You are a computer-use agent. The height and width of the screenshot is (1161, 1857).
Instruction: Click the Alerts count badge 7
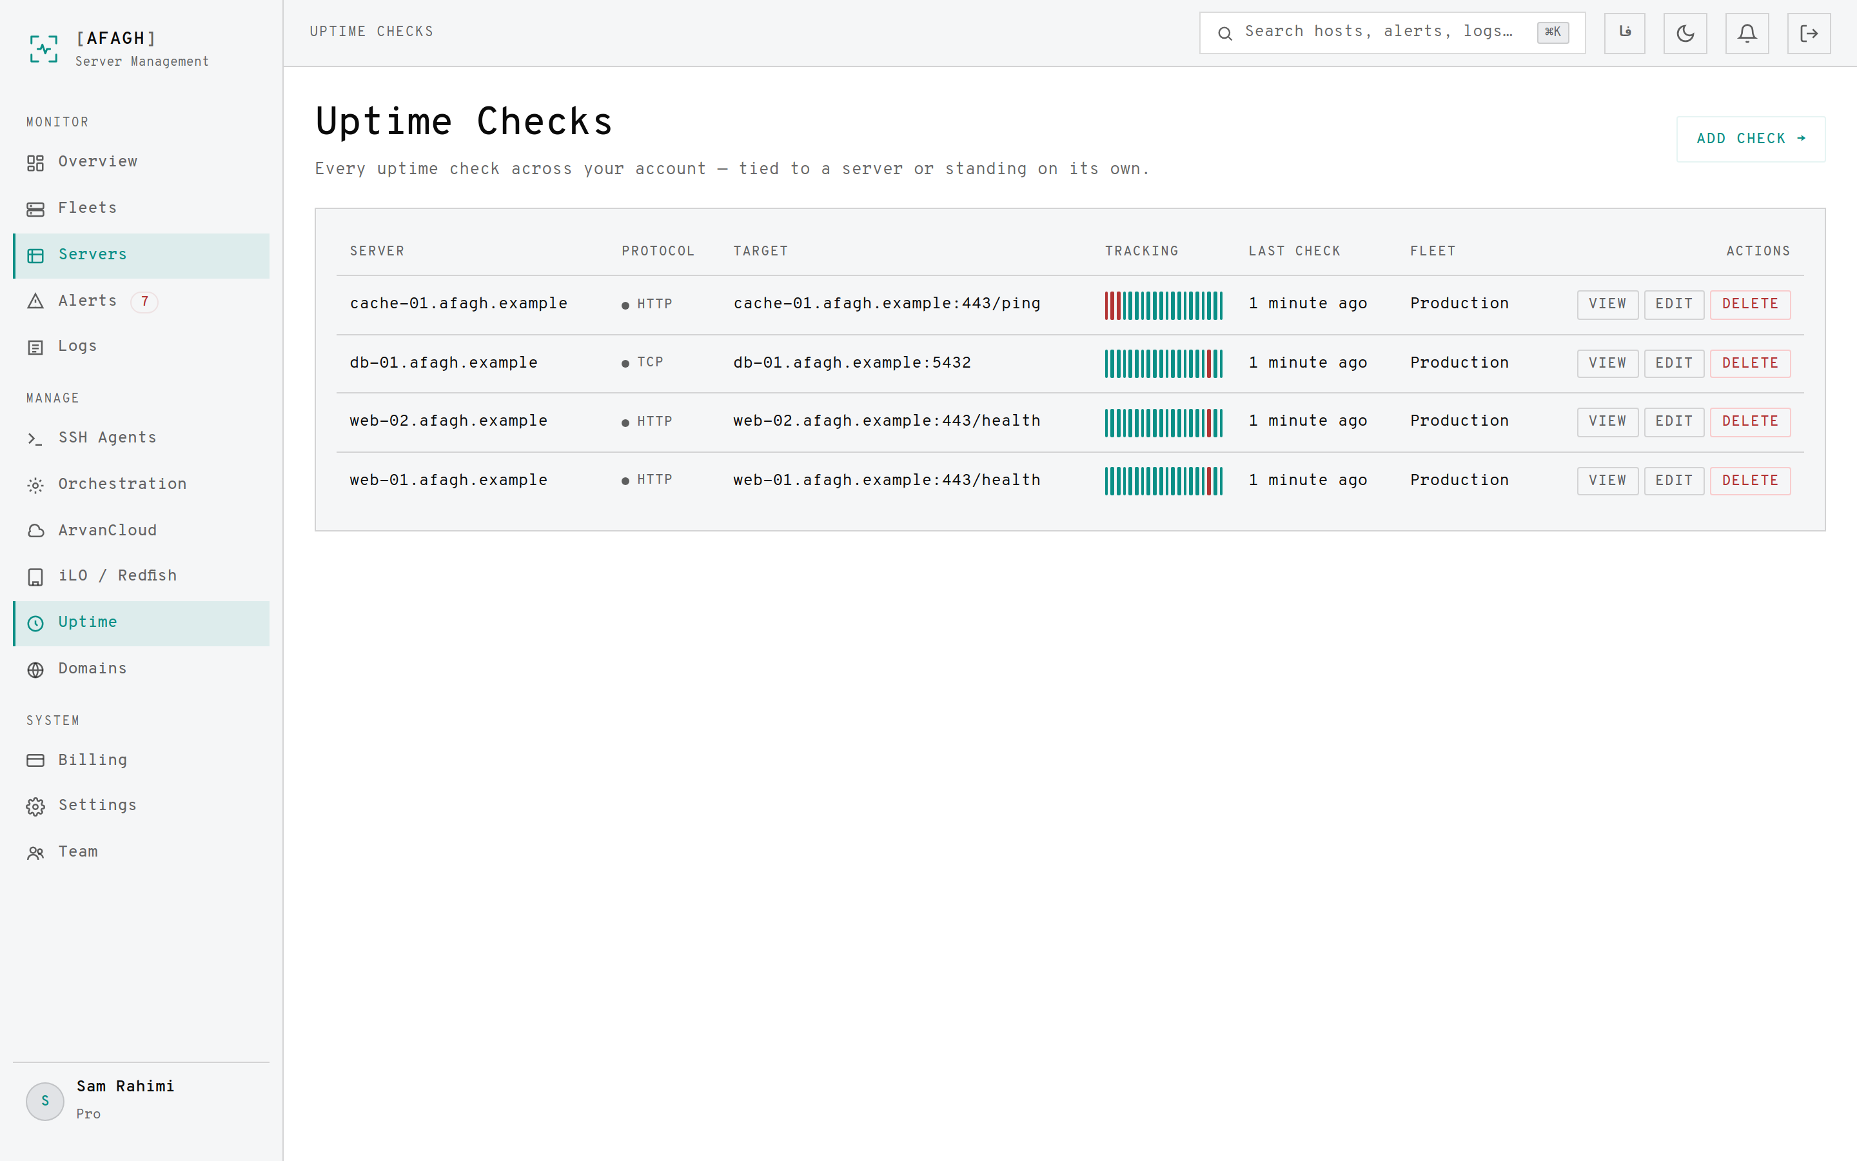(x=144, y=301)
